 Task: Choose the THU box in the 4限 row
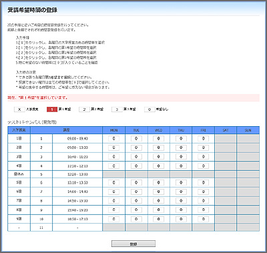pos(181,166)
